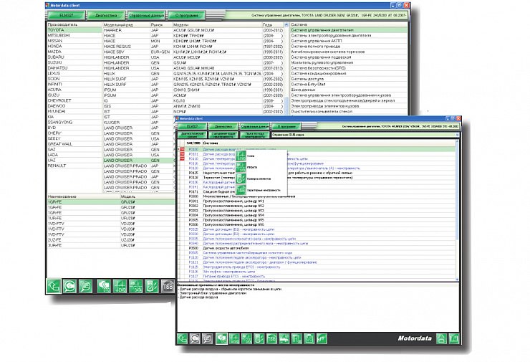Open DTC trouble codes icon in rear window

coord(104,286)
